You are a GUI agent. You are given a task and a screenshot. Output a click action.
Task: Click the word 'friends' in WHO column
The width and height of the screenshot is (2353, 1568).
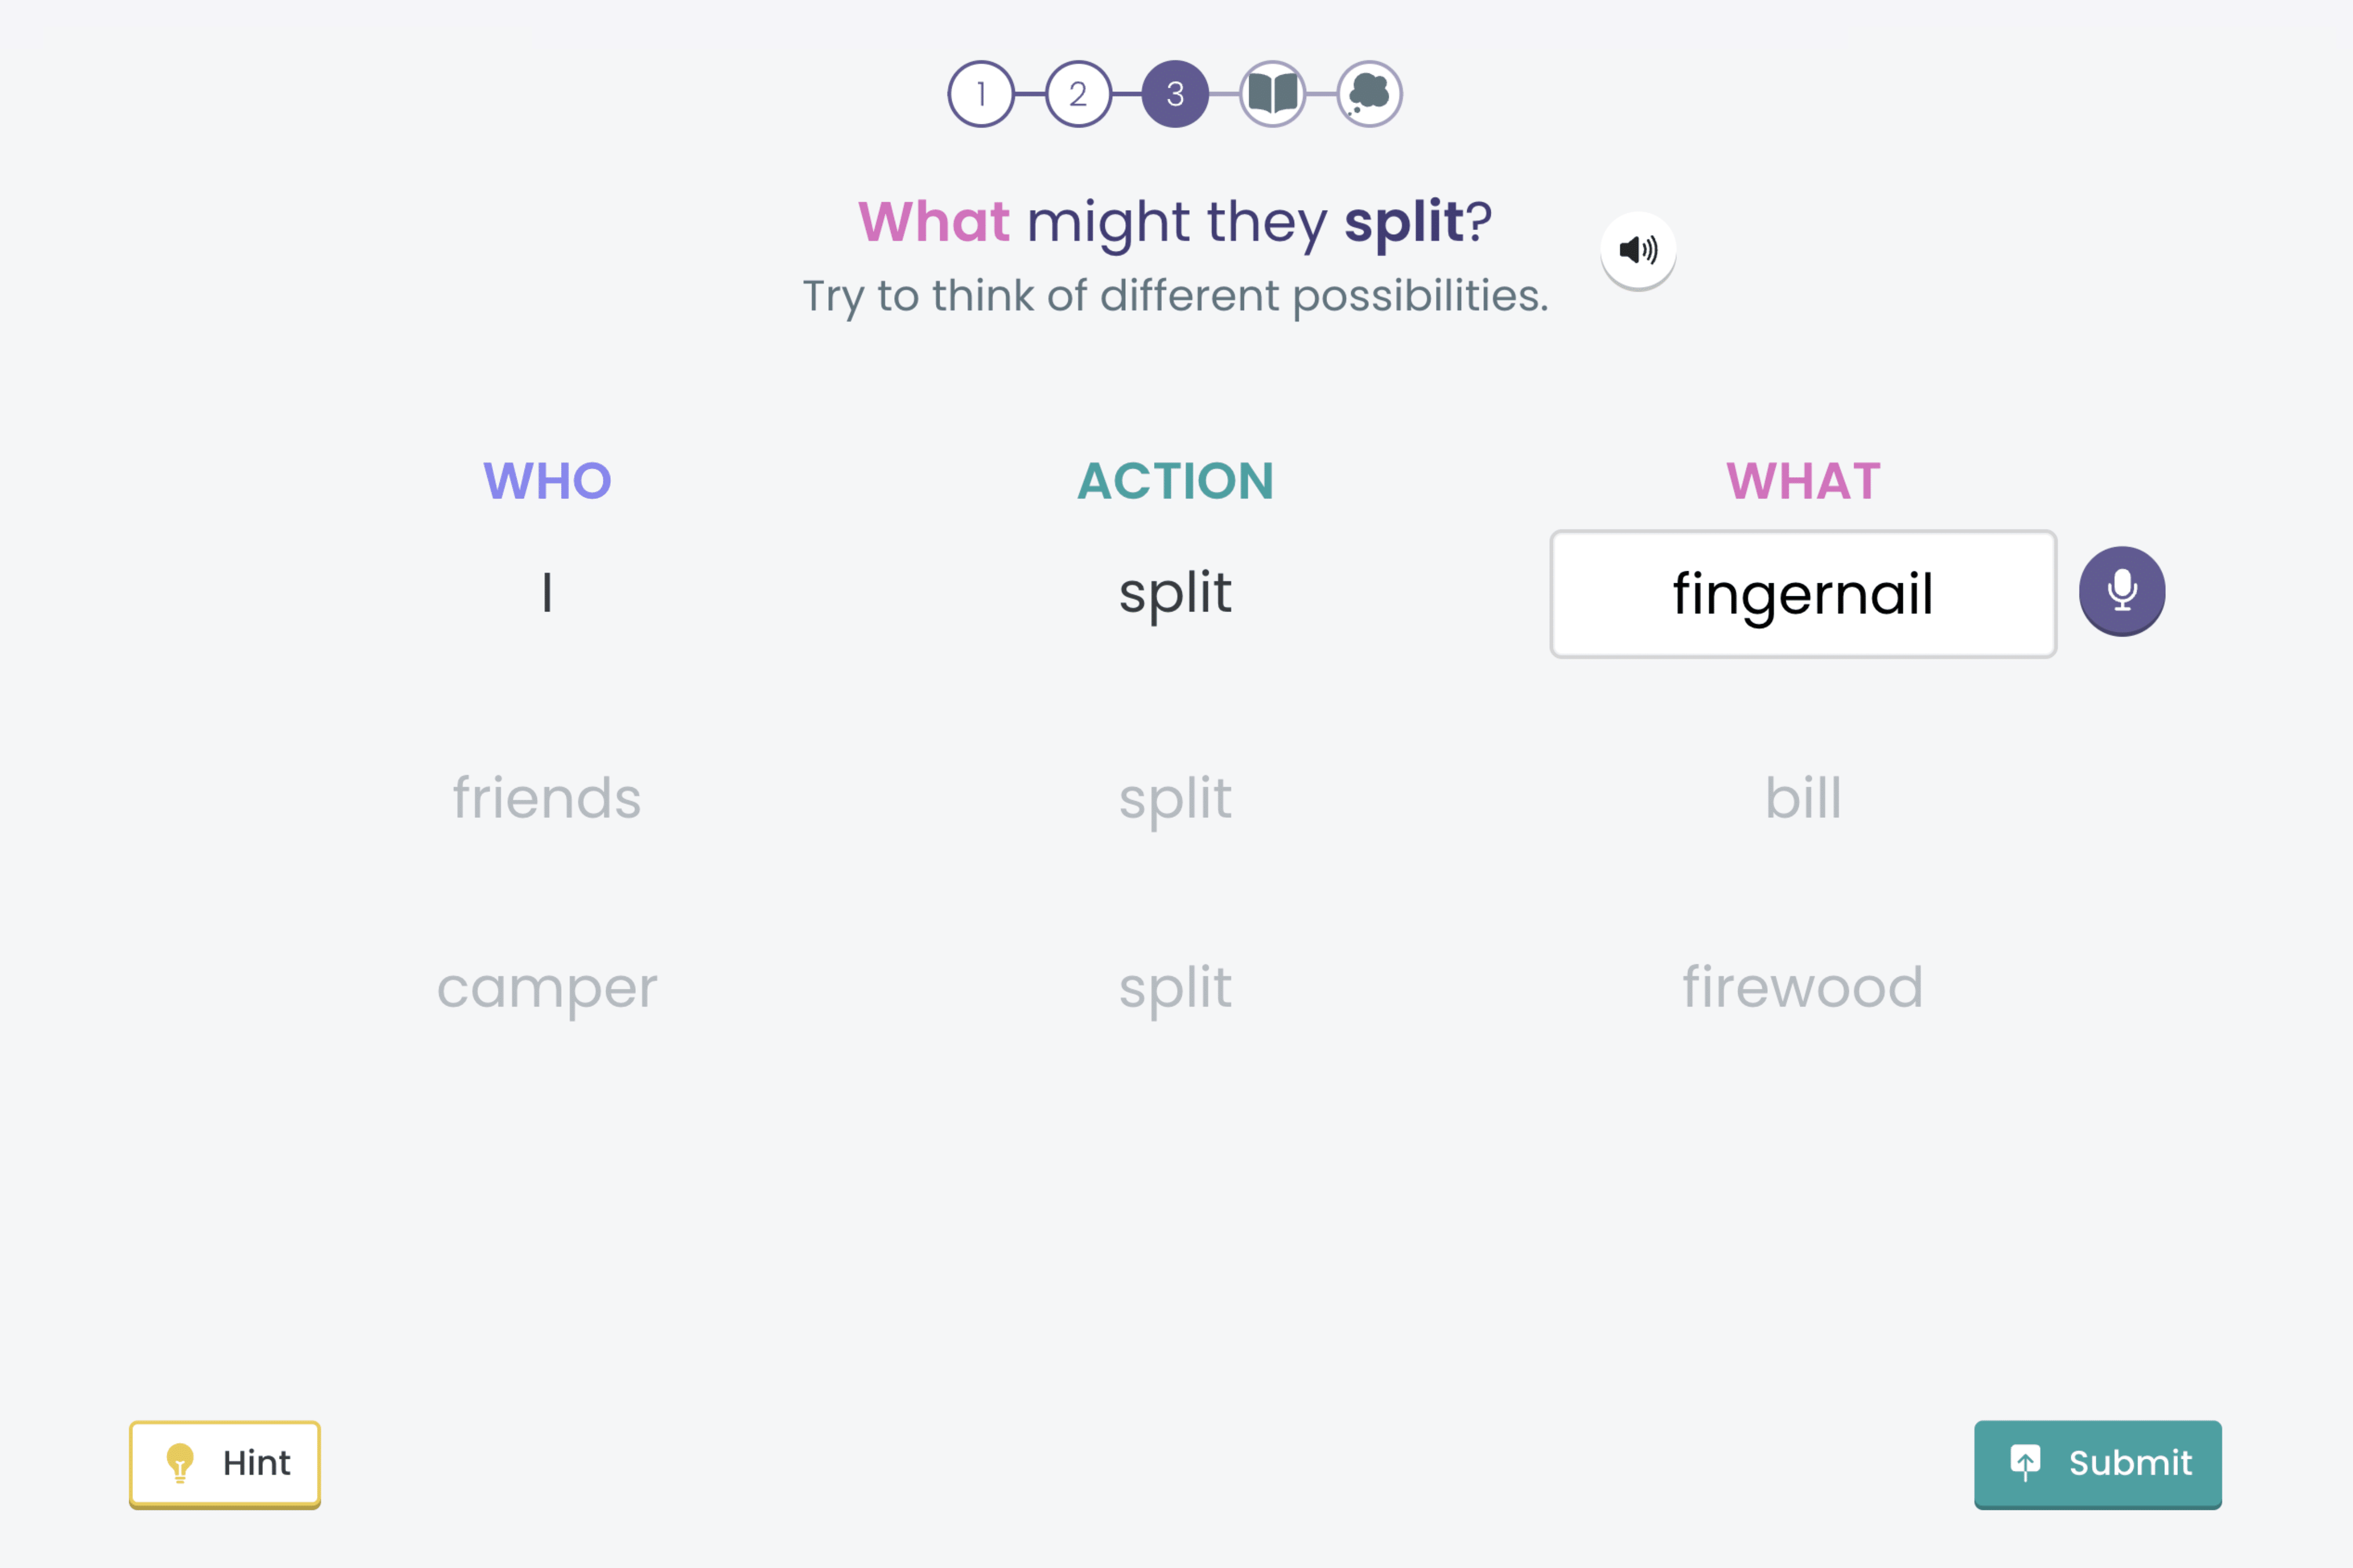547,798
